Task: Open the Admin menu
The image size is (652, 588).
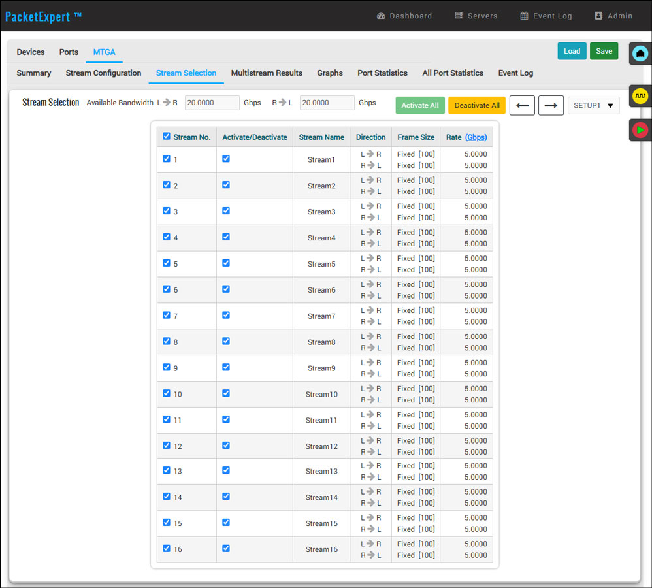Action: (x=613, y=16)
